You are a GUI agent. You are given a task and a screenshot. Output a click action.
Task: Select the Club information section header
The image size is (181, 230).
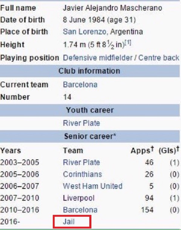coord(90,71)
